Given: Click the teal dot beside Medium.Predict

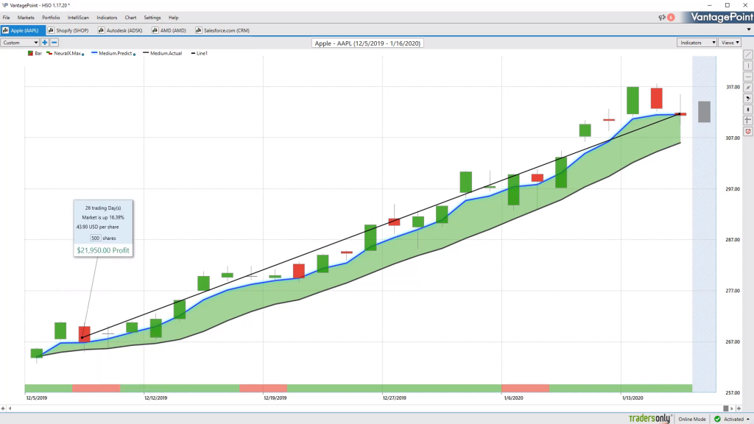Looking at the screenshot, I should pyautogui.click(x=134, y=54).
